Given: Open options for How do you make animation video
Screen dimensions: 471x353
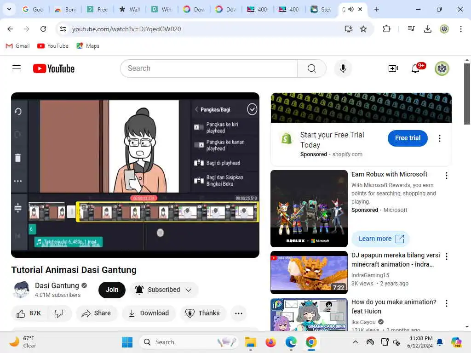Looking at the screenshot, I should pyautogui.click(x=447, y=303).
